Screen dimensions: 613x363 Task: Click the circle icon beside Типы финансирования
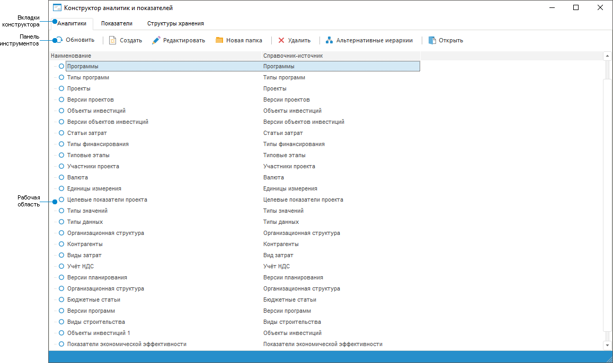(61, 144)
